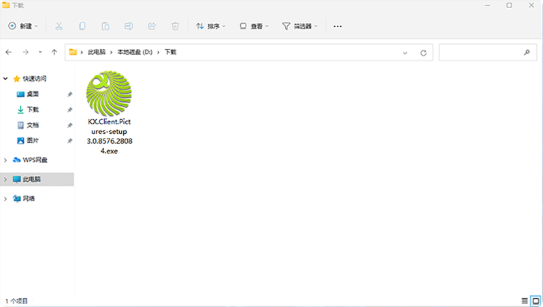
Task: Select 下载 in the address breadcrumb
Action: 170,52
